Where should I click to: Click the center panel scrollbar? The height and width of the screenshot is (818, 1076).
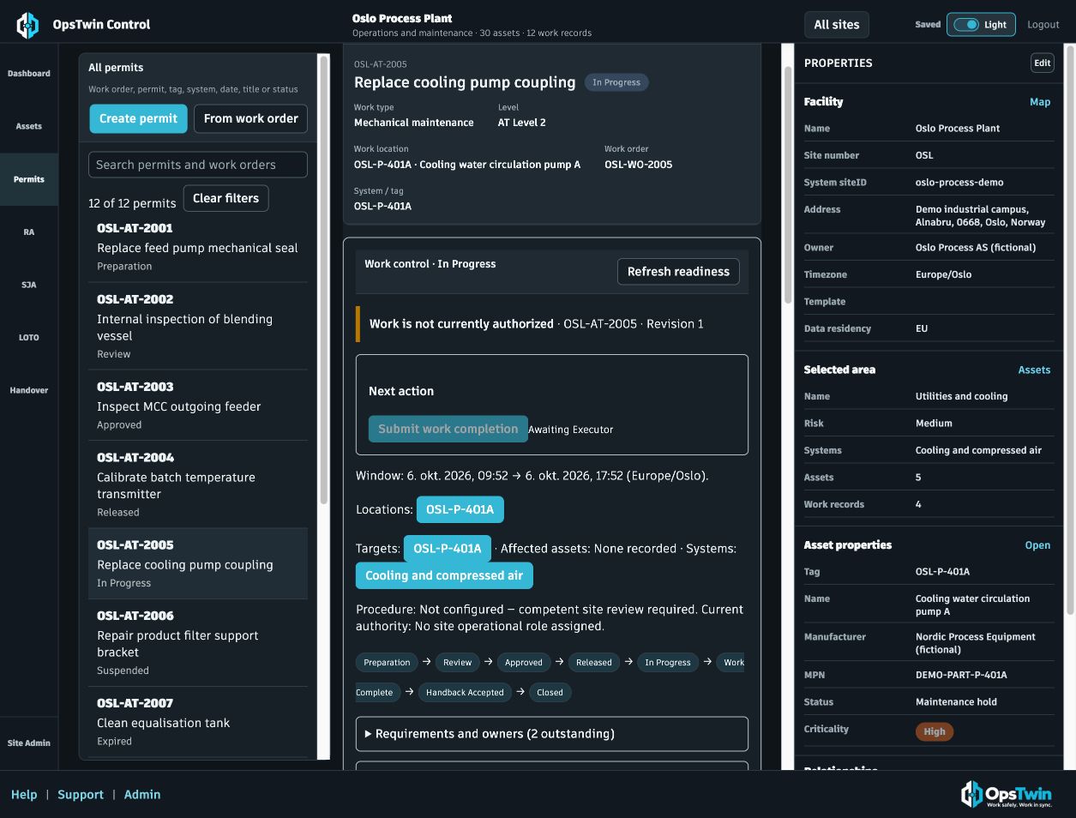click(788, 184)
